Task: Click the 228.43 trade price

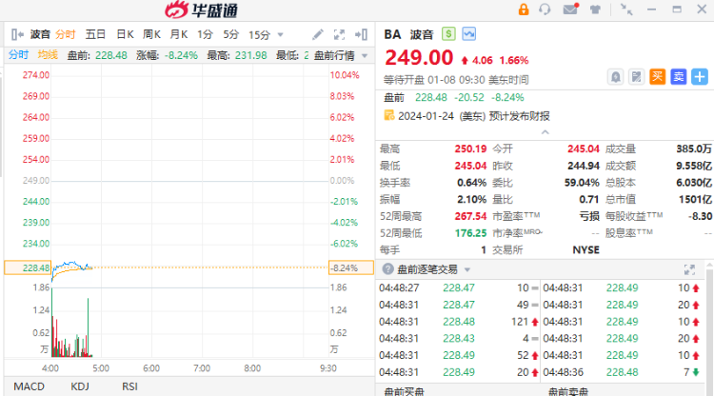Action: (x=459, y=339)
